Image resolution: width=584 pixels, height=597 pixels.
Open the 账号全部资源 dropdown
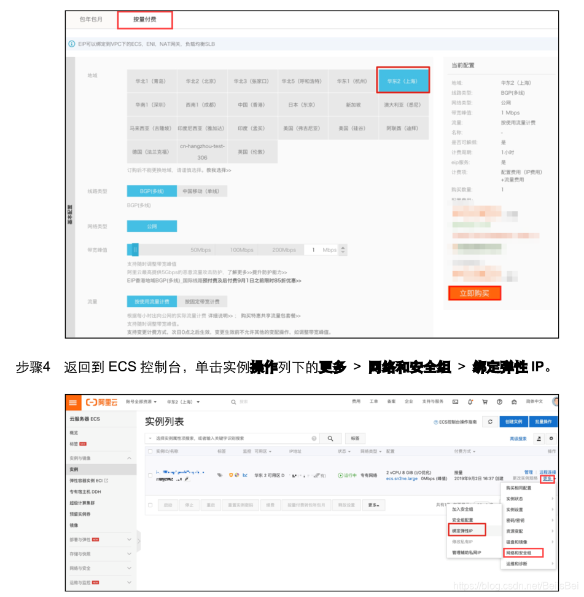141,401
